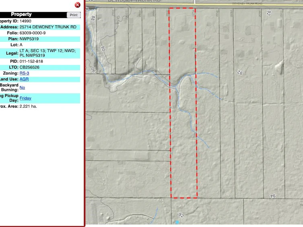Screen dimensions: 303x227
Task: Click the Print button
Action: pyautogui.click(x=74, y=15)
